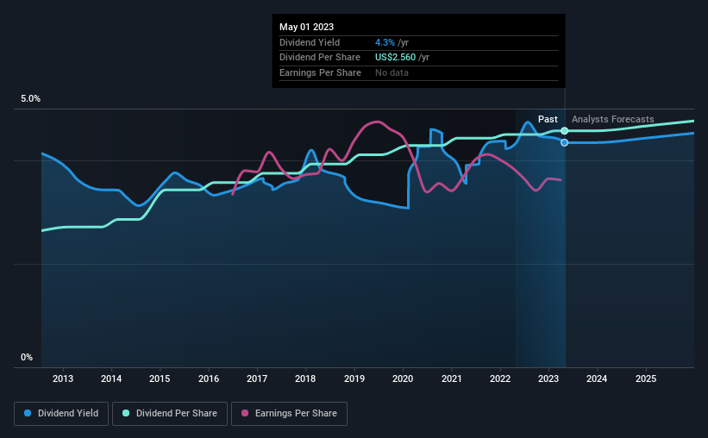Click the 4.3% Dividend Yield value in tooltip

[385, 42]
